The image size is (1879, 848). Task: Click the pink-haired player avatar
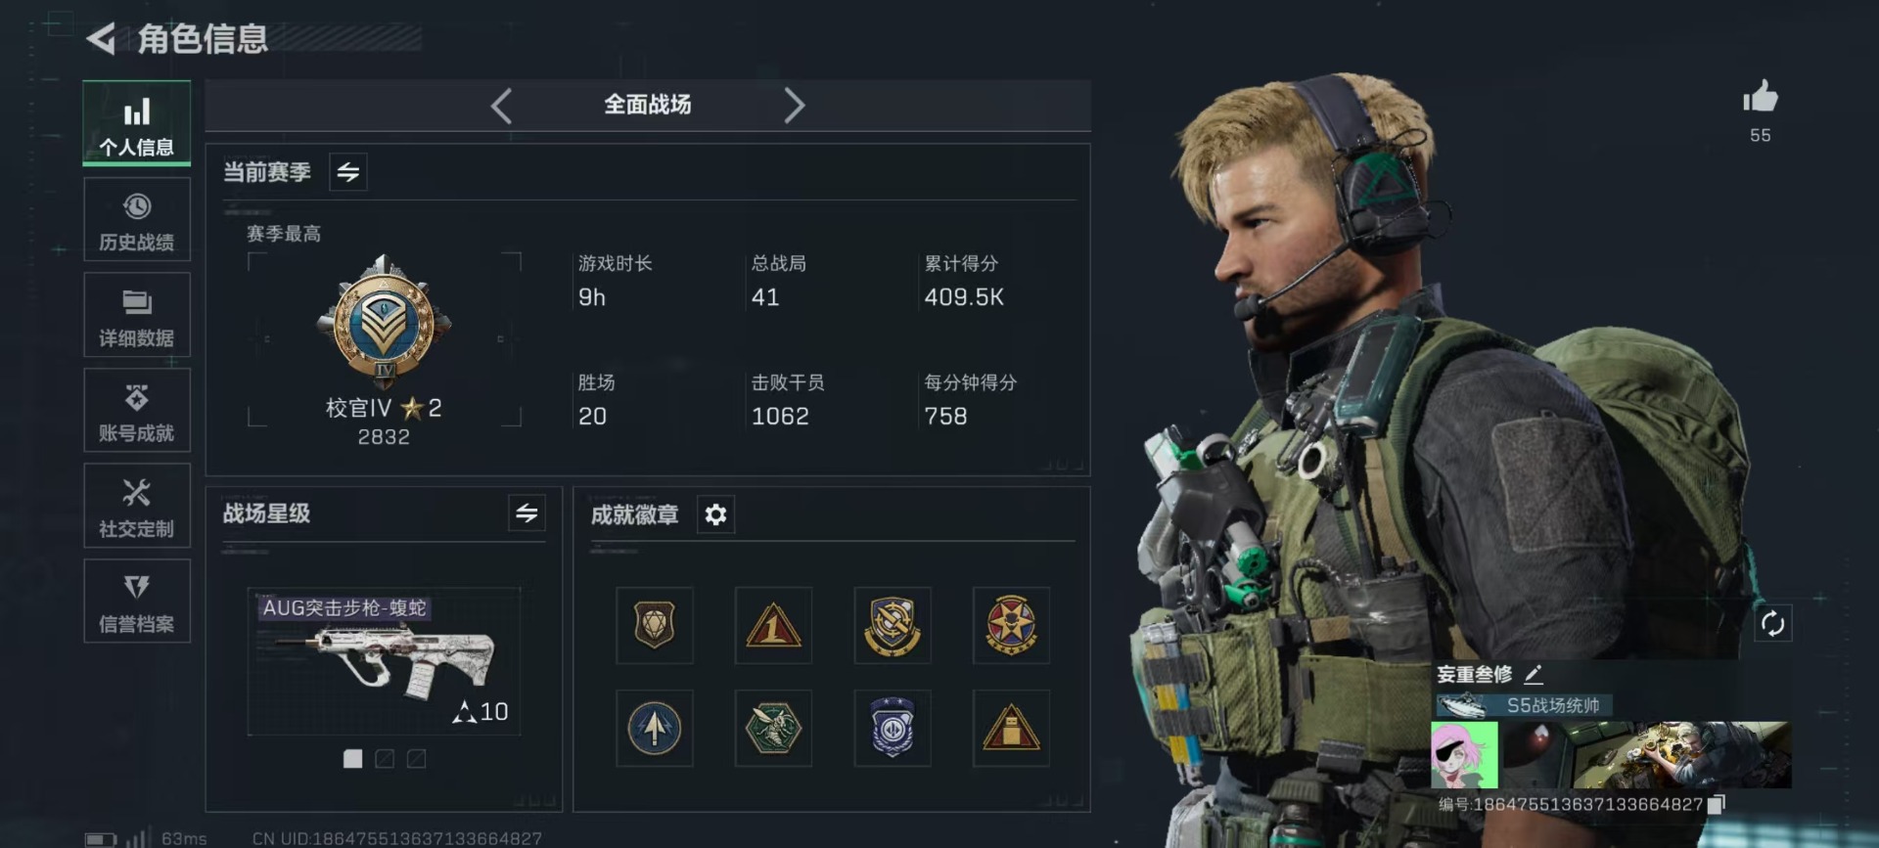pos(1464,755)
